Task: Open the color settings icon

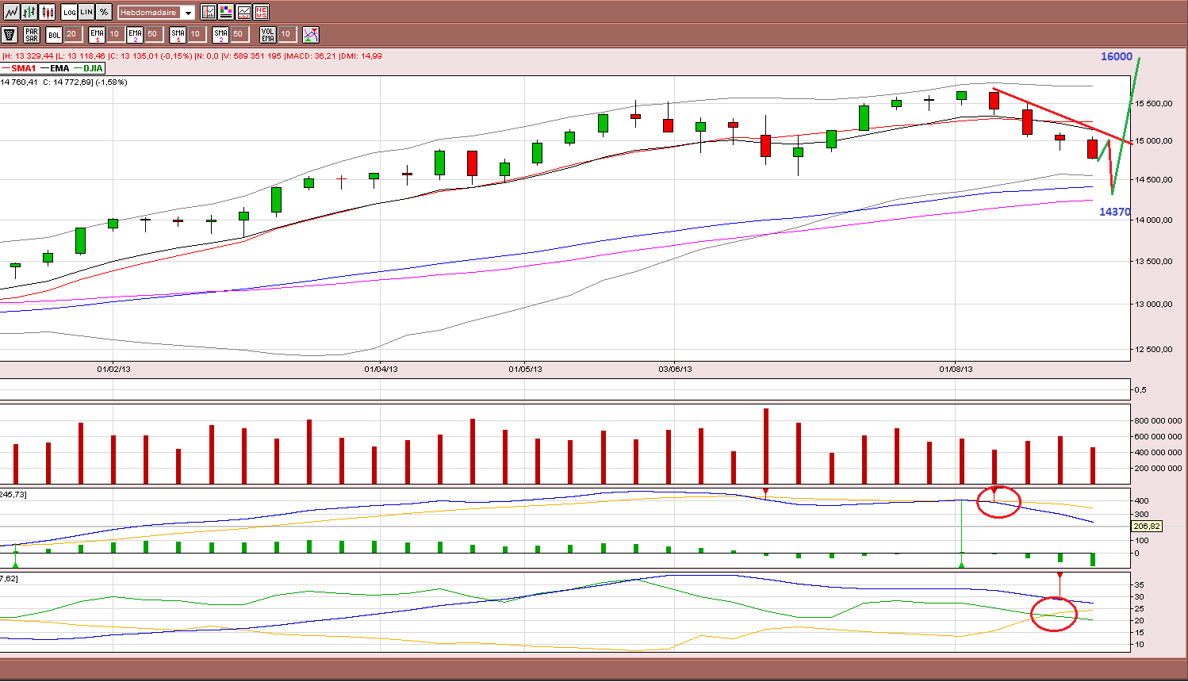Action: pyautogui.click(x=226, y=13)
